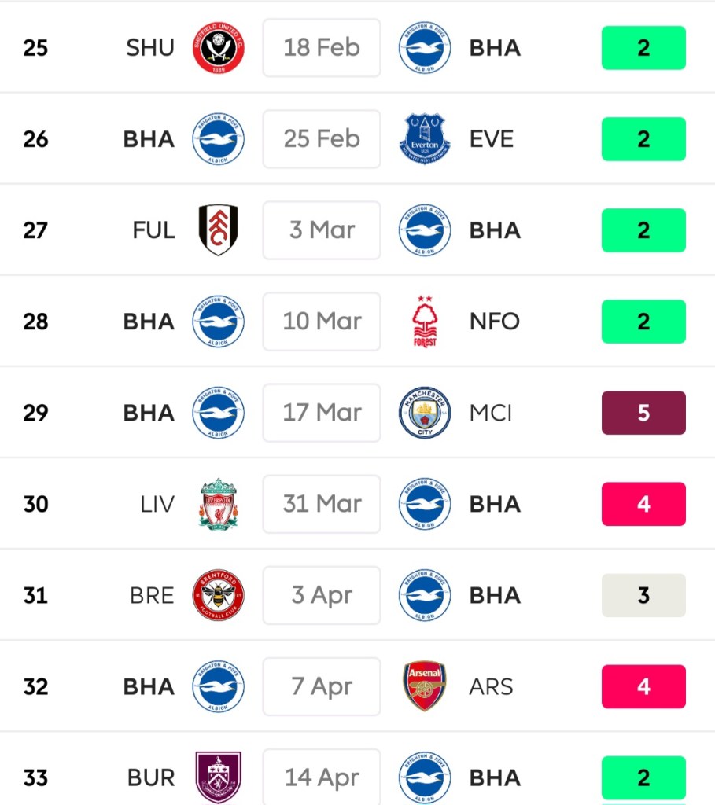Open the 7 Apr fixture date
Image resolution: width=715 pixels, height=805 pixels.
[322, 686]
